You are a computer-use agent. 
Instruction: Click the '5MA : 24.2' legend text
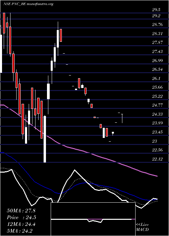coord(20,231)
